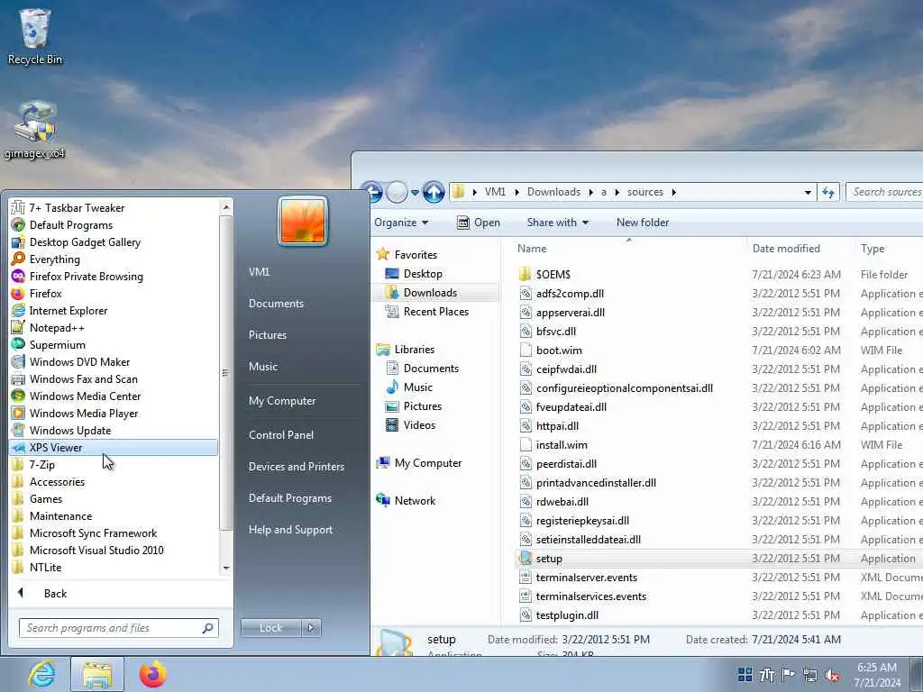This screenshot has width=923, height=692.
Task: Select the boot.wim file
Action: point(559,351)
